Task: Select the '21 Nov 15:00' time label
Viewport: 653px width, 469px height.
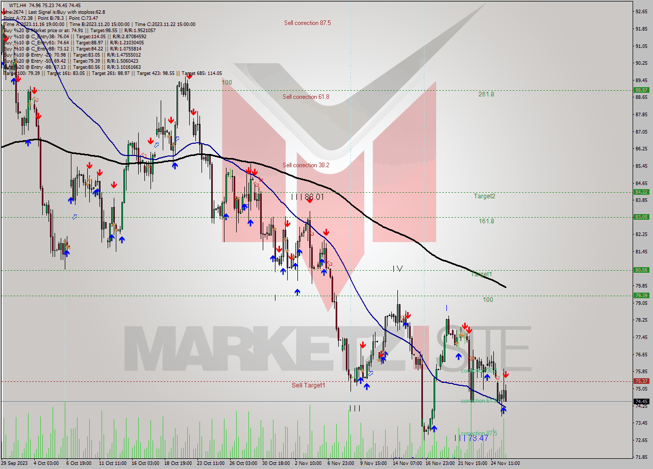Action: 472,463
